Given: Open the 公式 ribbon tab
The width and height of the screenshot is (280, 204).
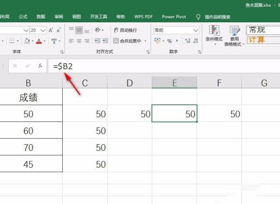Looking at the screenshot, I should (23, 17).
